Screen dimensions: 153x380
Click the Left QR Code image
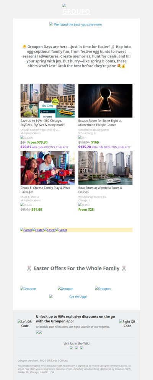tap(25, 324)
